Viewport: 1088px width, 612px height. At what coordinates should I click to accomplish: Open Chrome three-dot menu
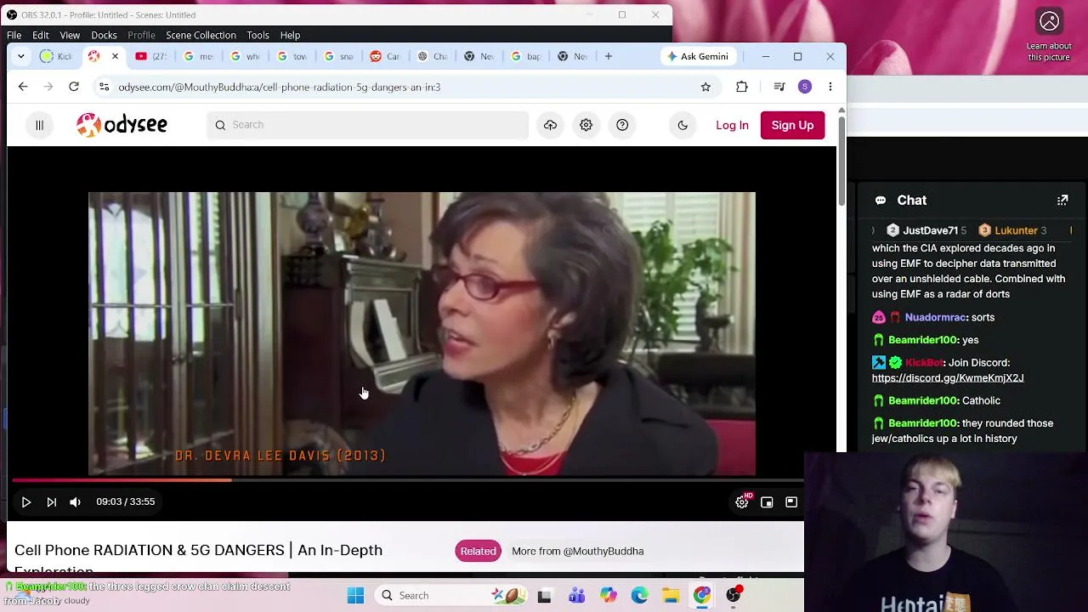click(830, 87)
